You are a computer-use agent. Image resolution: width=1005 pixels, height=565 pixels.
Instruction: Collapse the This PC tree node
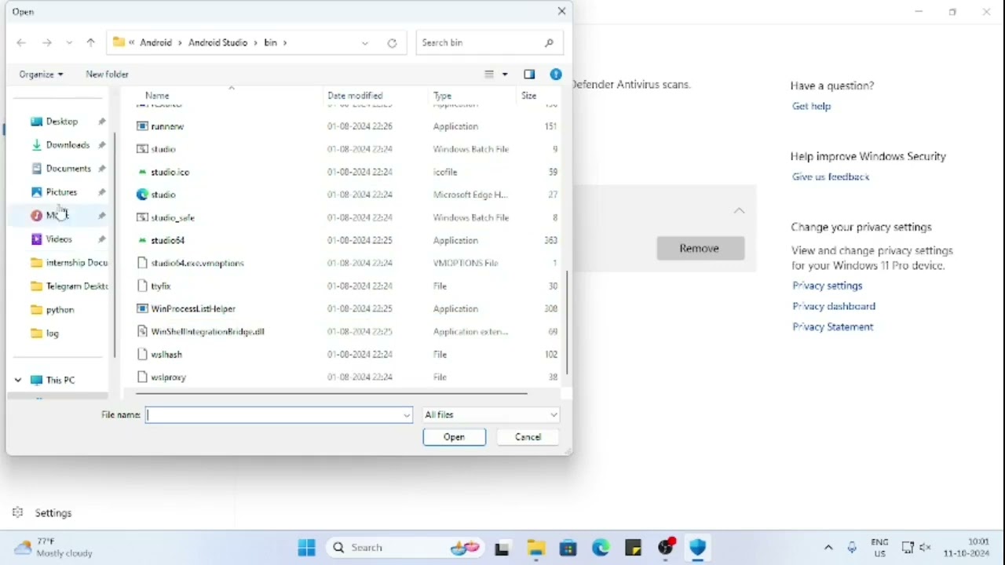click(18, 380)
